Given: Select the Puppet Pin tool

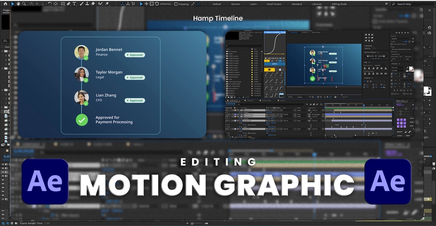Looking at the screenshot, I should tap(107, 4).
